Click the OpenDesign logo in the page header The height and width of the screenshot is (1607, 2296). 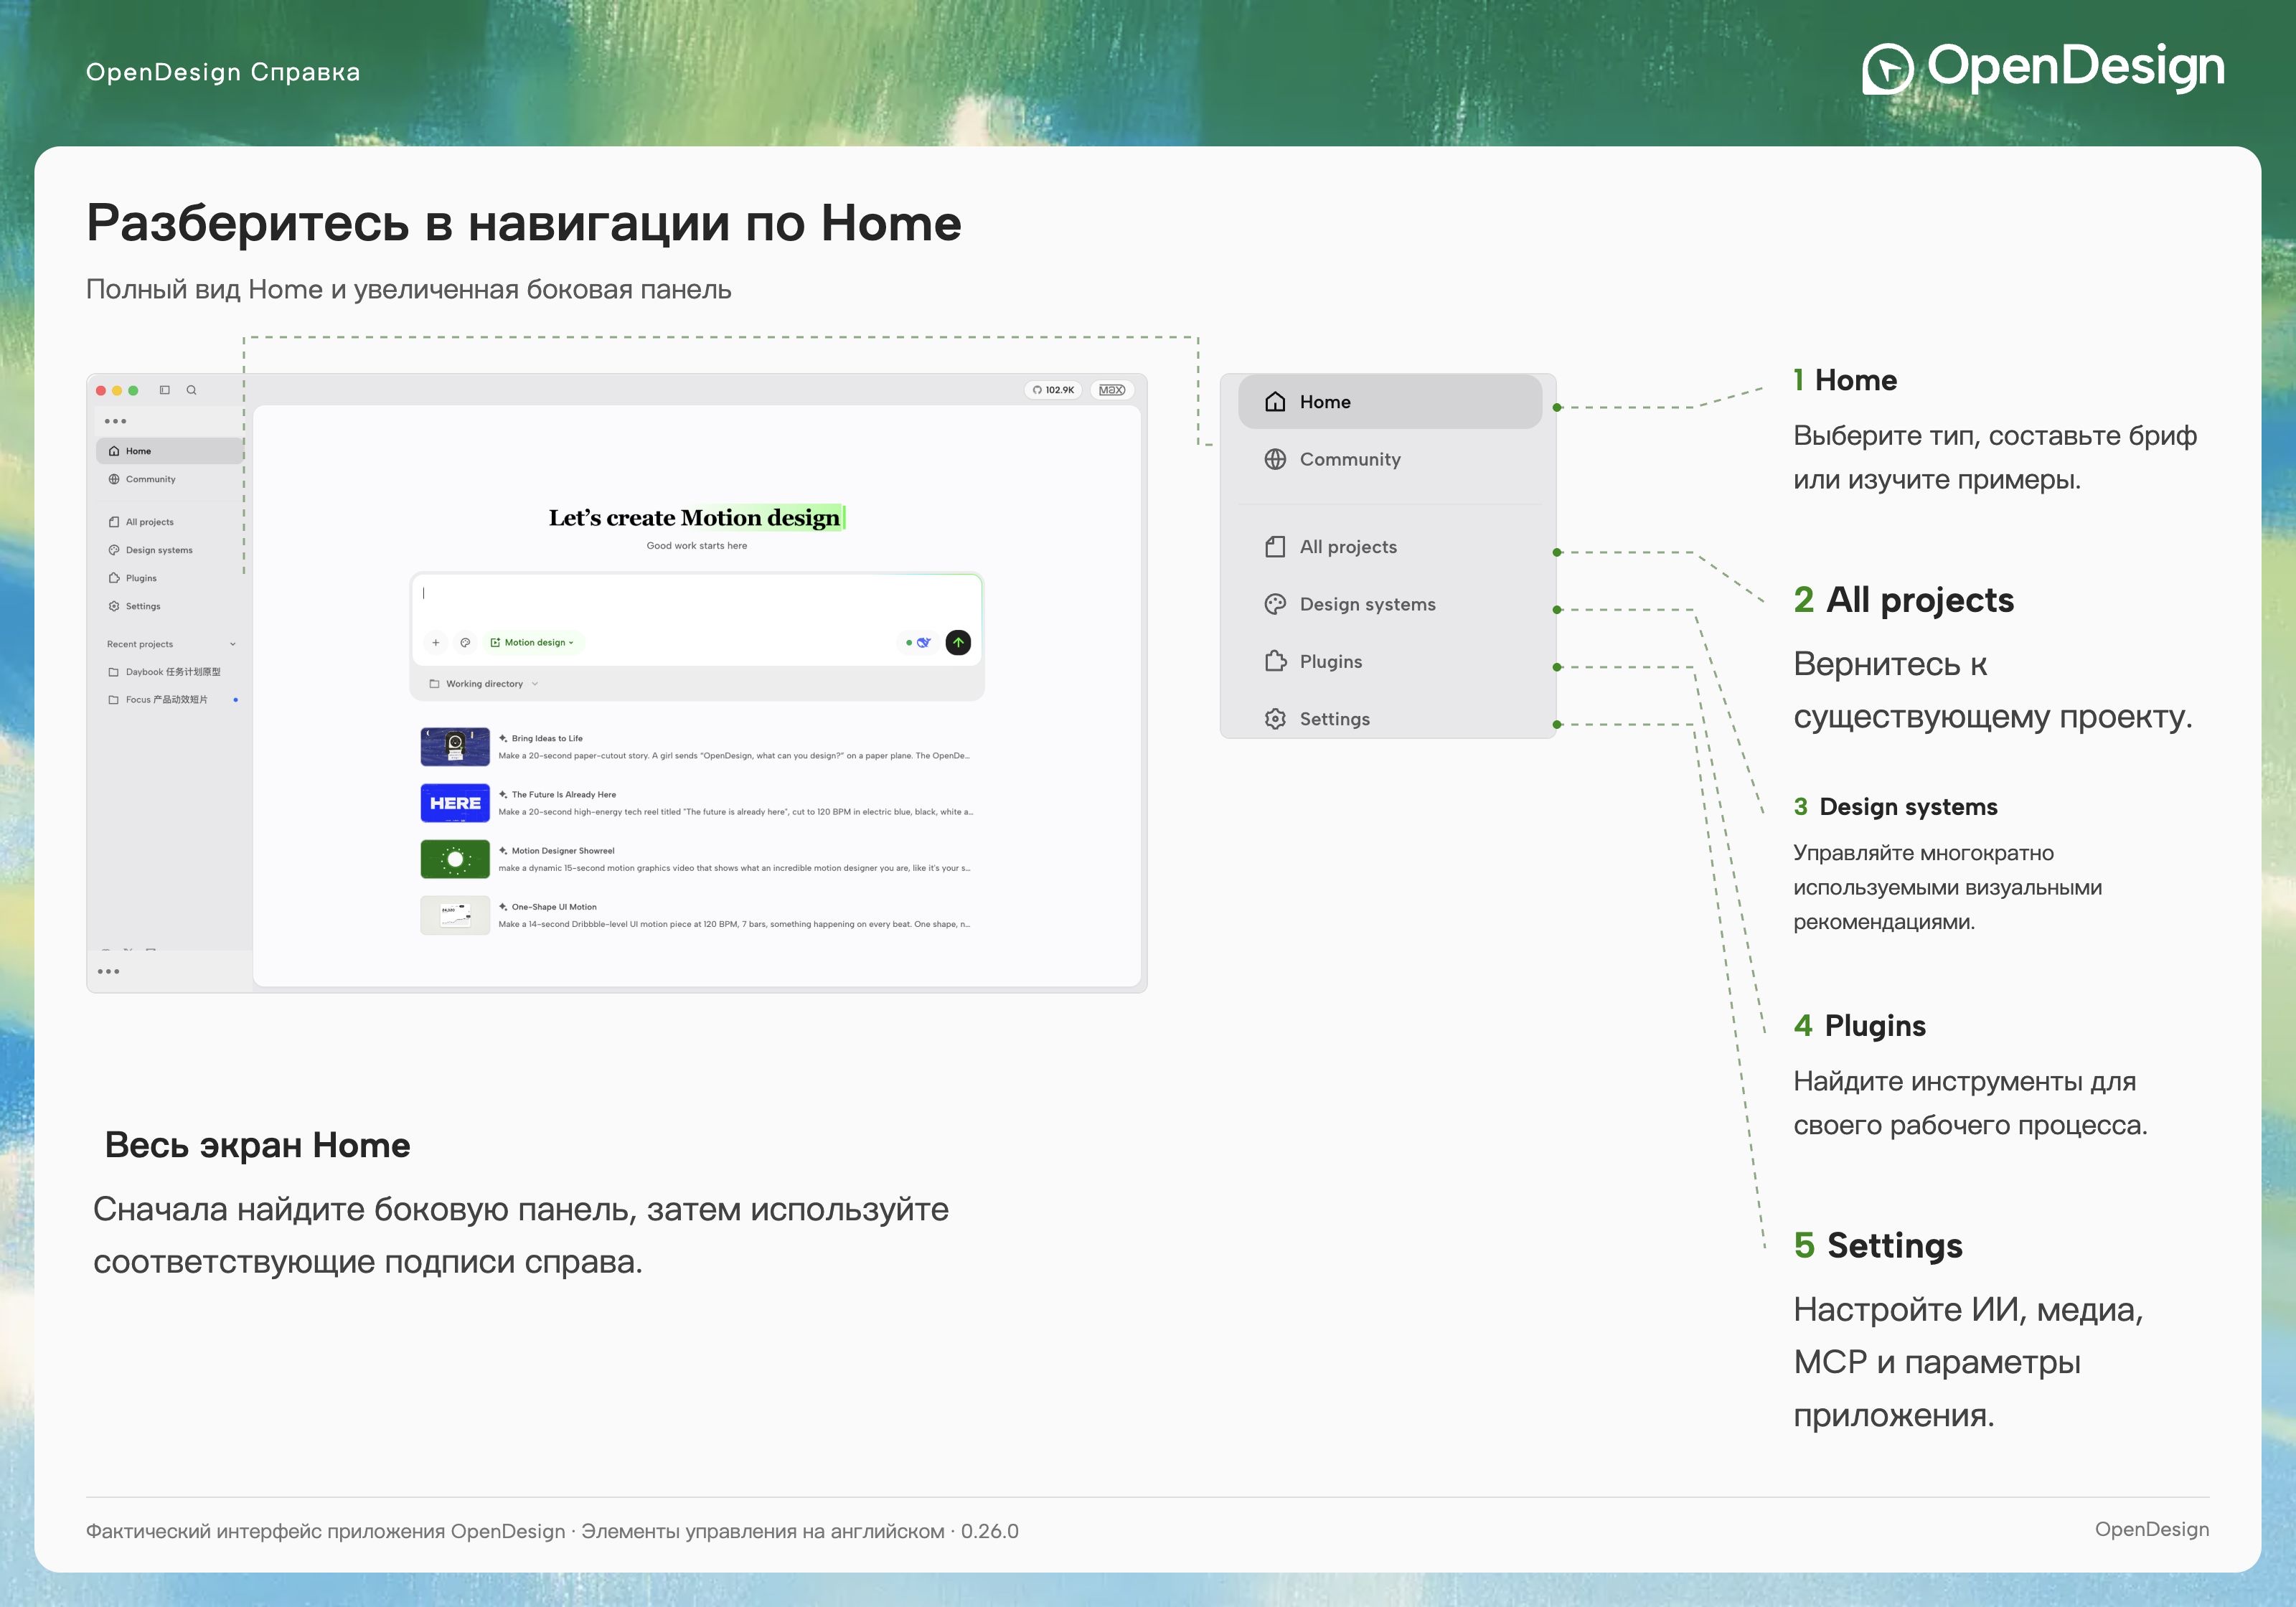(x=2043, y=68)
